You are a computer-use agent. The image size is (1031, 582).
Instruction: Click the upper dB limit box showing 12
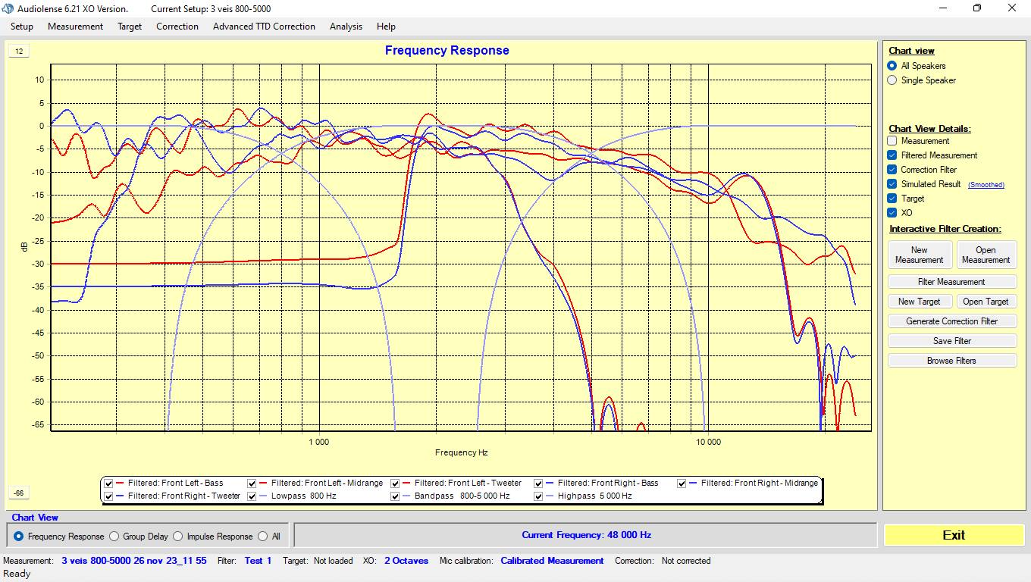[x=19, y=52]
